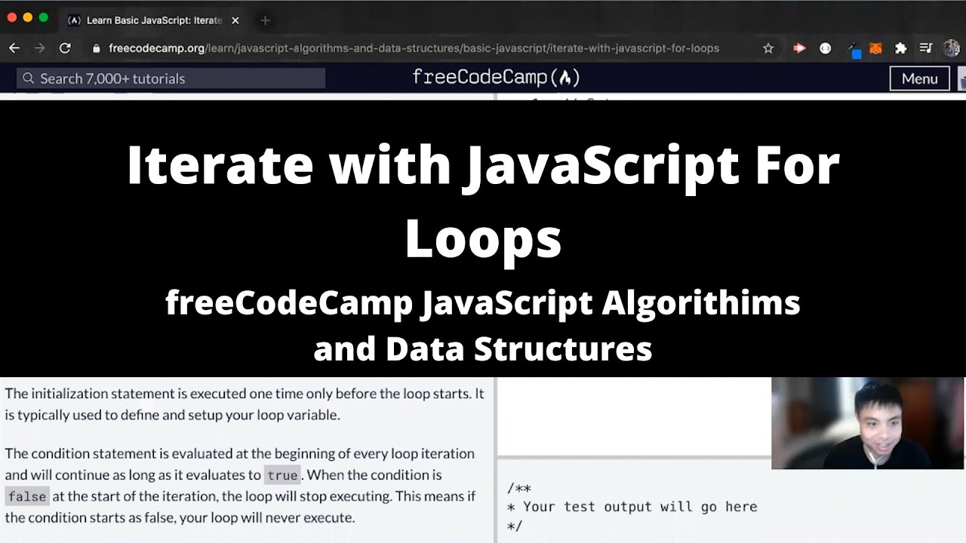
Task: Reload the freeCodeCamp page
Action: click(65, 48)
